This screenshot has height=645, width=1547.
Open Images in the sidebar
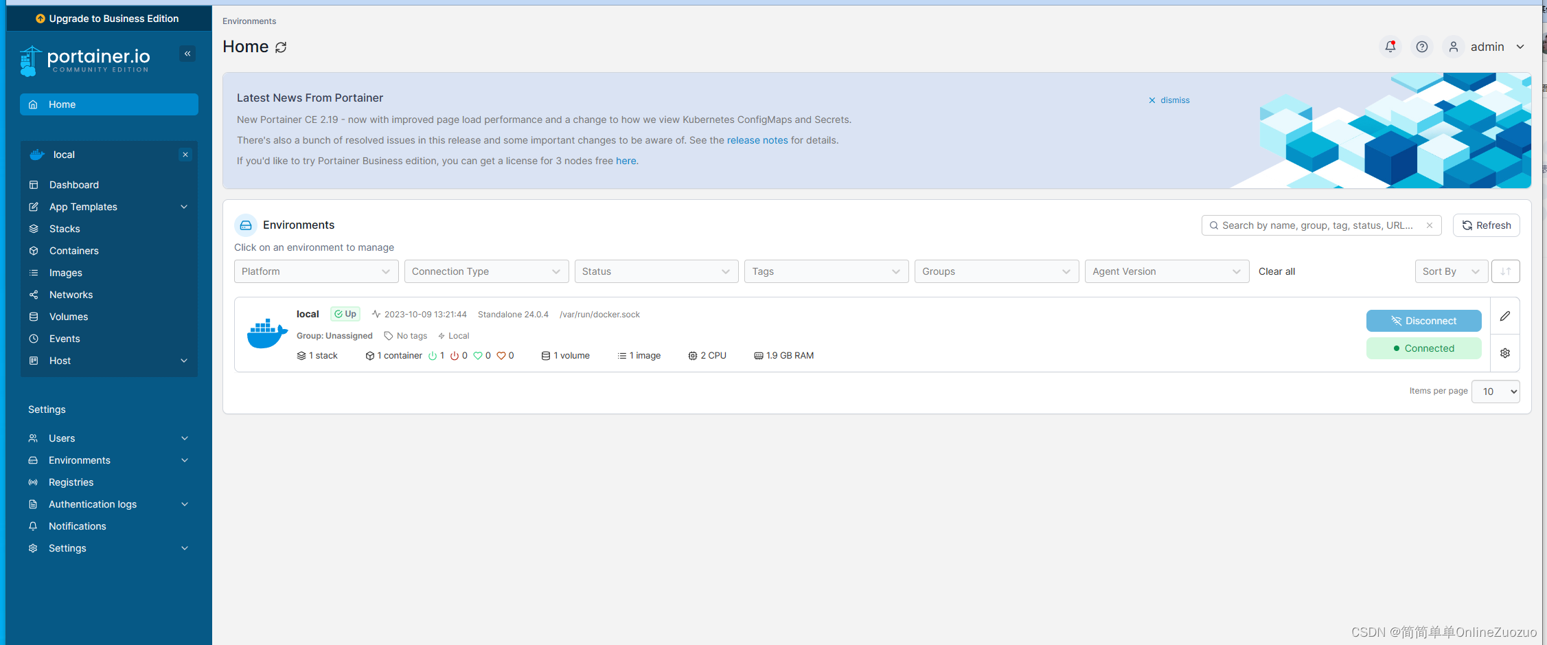109,273
